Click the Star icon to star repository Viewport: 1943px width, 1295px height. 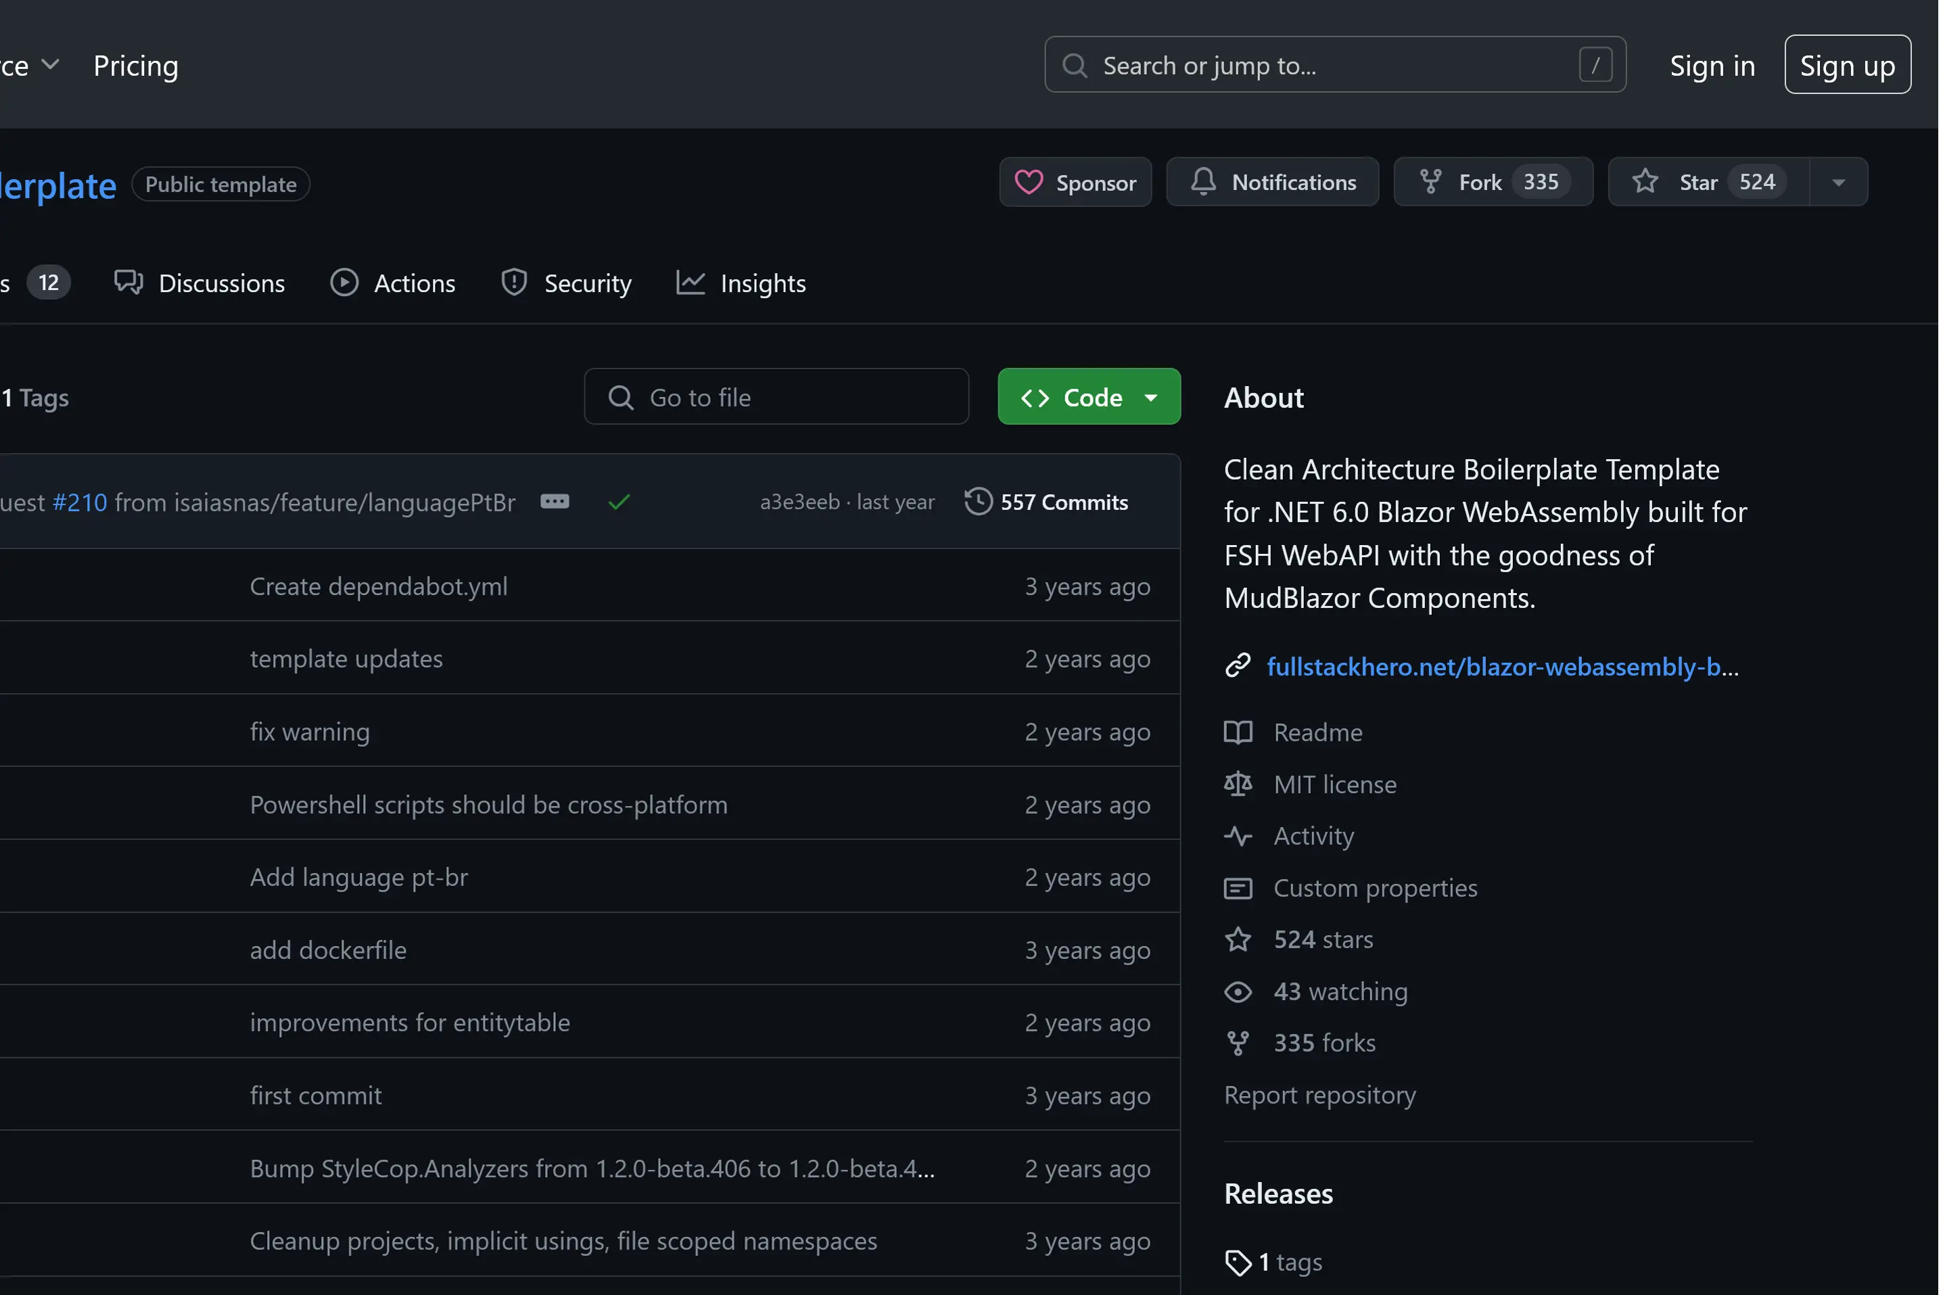coord(1645,182)
